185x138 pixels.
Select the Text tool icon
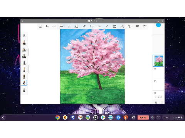click(x=129, y=26)
